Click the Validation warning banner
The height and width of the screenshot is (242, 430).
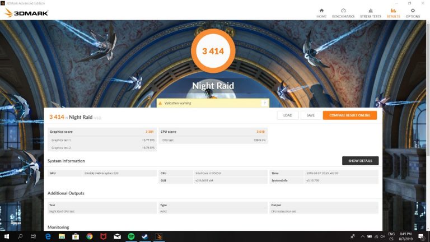207,103
